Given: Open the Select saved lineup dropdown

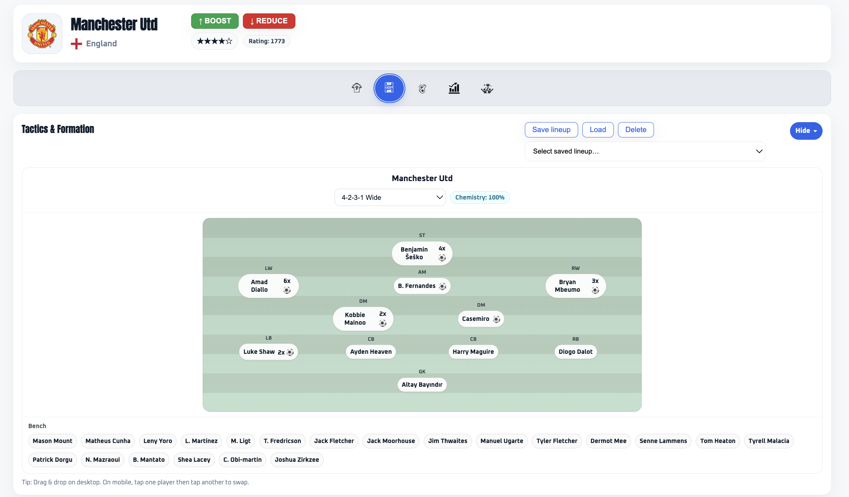Looking at the screenshot, I should point(645,152).
